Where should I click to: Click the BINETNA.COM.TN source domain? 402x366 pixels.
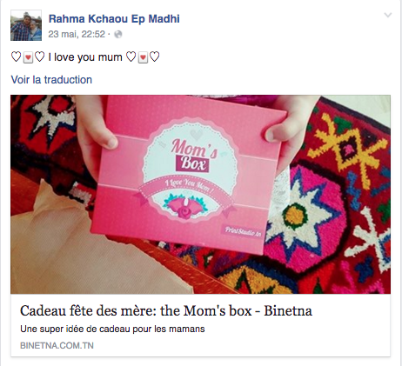tap(57, 345)
